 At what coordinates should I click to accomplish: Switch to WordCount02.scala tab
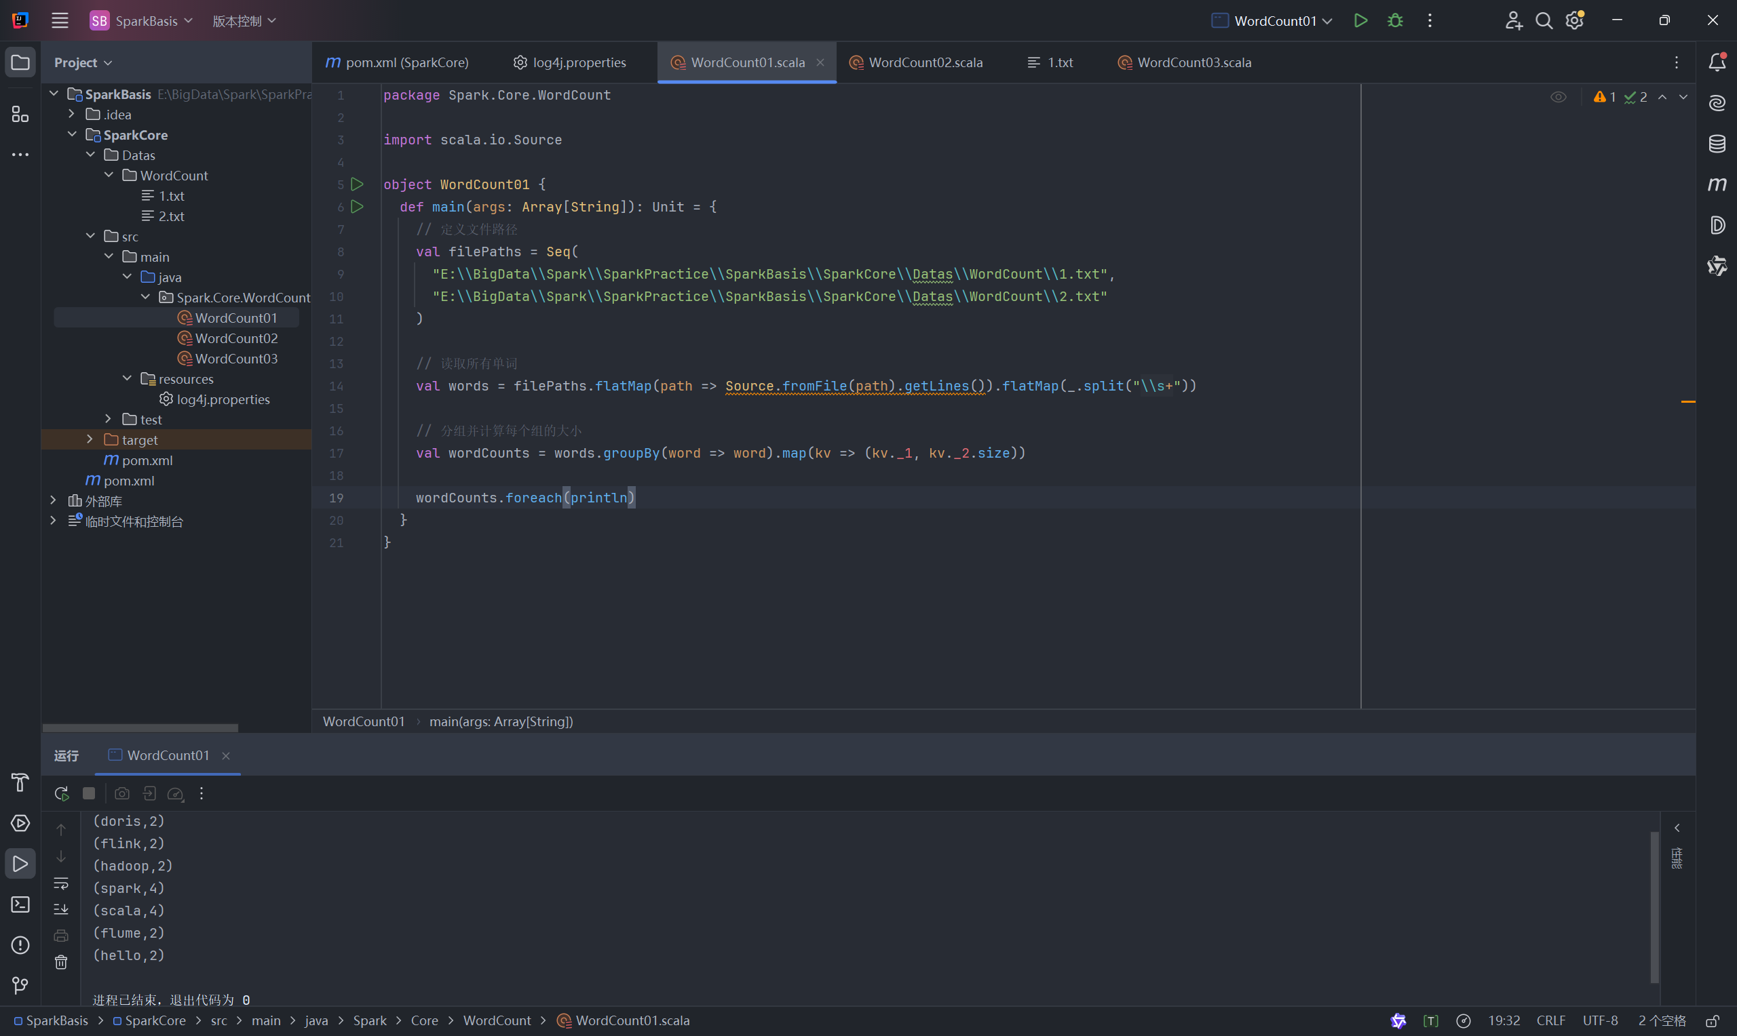925,63
